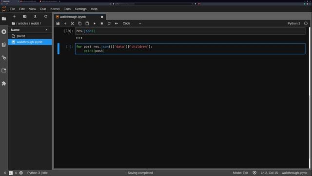Open the File Browser sidebar tab
The image size is (312, 176).
pos(4,19)
